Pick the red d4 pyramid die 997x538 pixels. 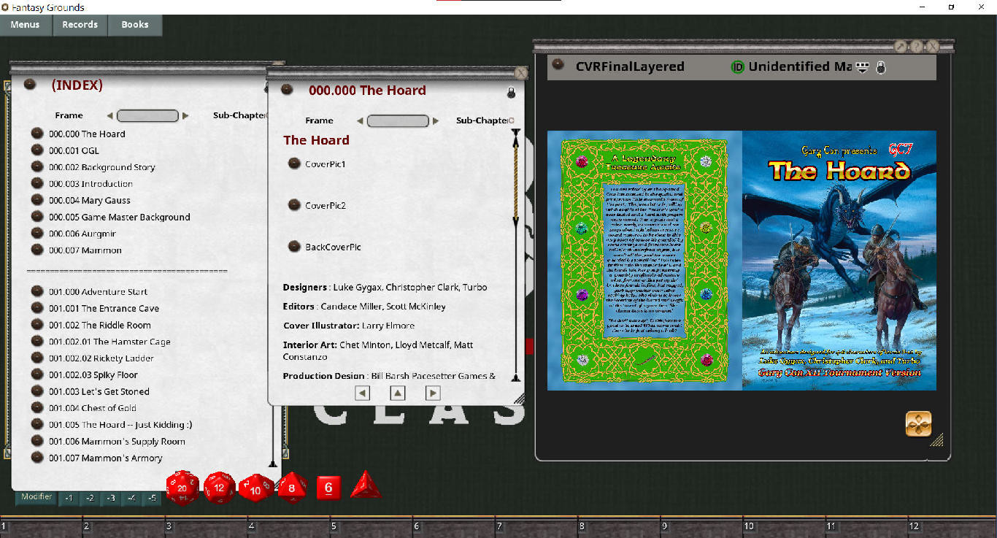point(366,485)
